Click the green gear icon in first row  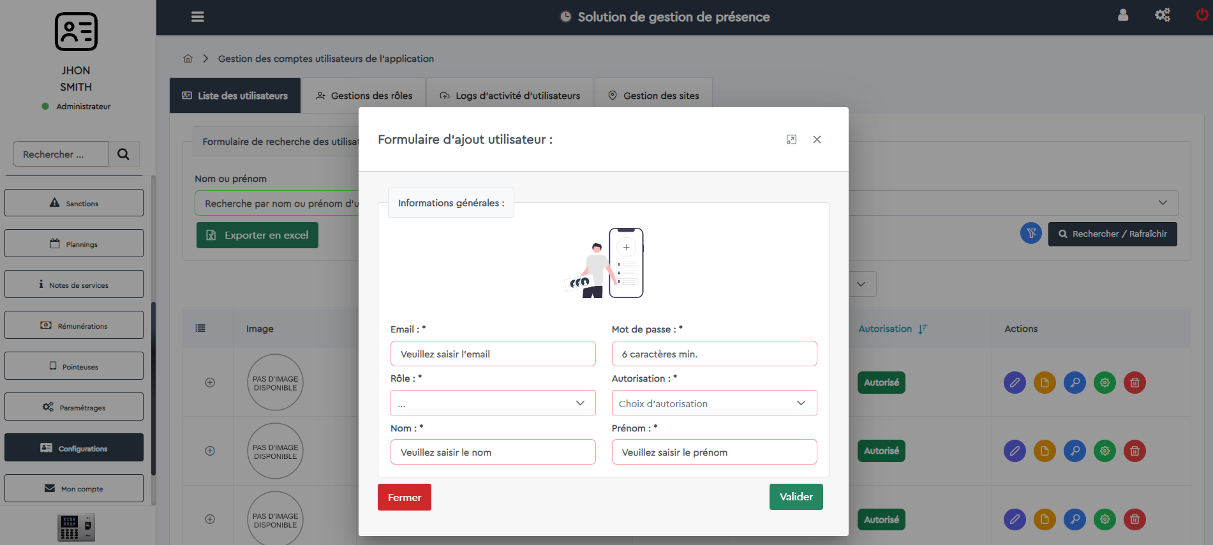point(1105,382)
